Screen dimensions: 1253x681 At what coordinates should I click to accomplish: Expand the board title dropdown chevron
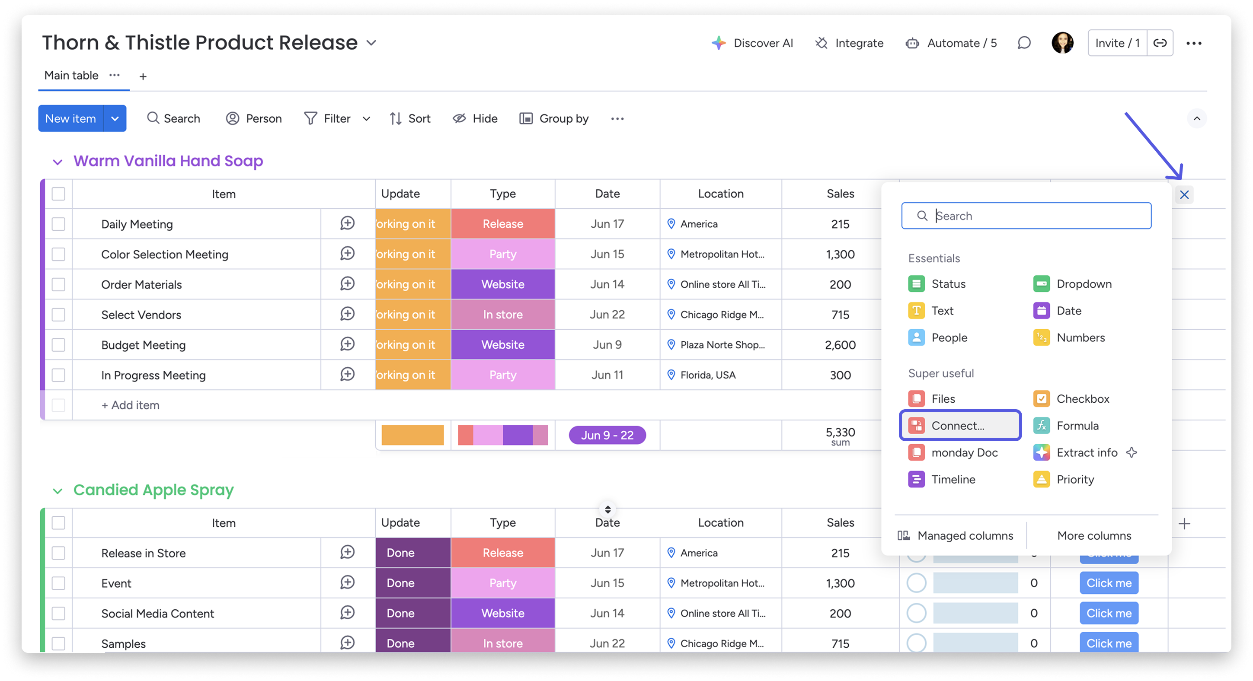pos(371,43)
